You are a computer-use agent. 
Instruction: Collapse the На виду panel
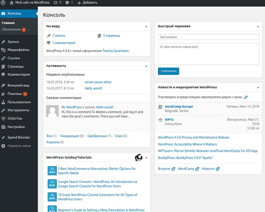146,26
